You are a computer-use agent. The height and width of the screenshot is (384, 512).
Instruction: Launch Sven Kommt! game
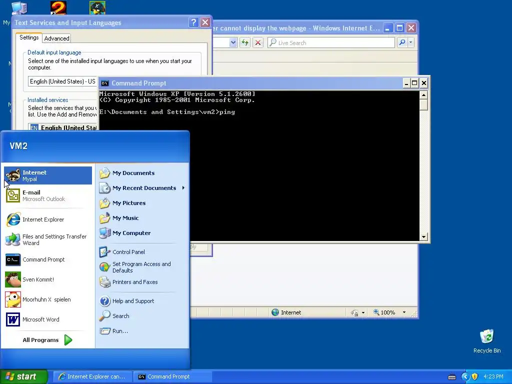48,279
